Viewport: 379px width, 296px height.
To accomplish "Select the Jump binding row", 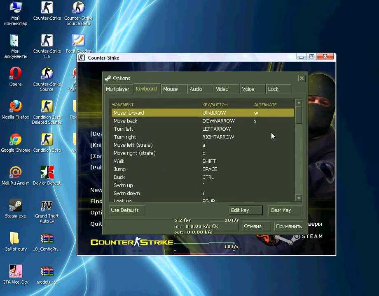I will coord(203,169).
